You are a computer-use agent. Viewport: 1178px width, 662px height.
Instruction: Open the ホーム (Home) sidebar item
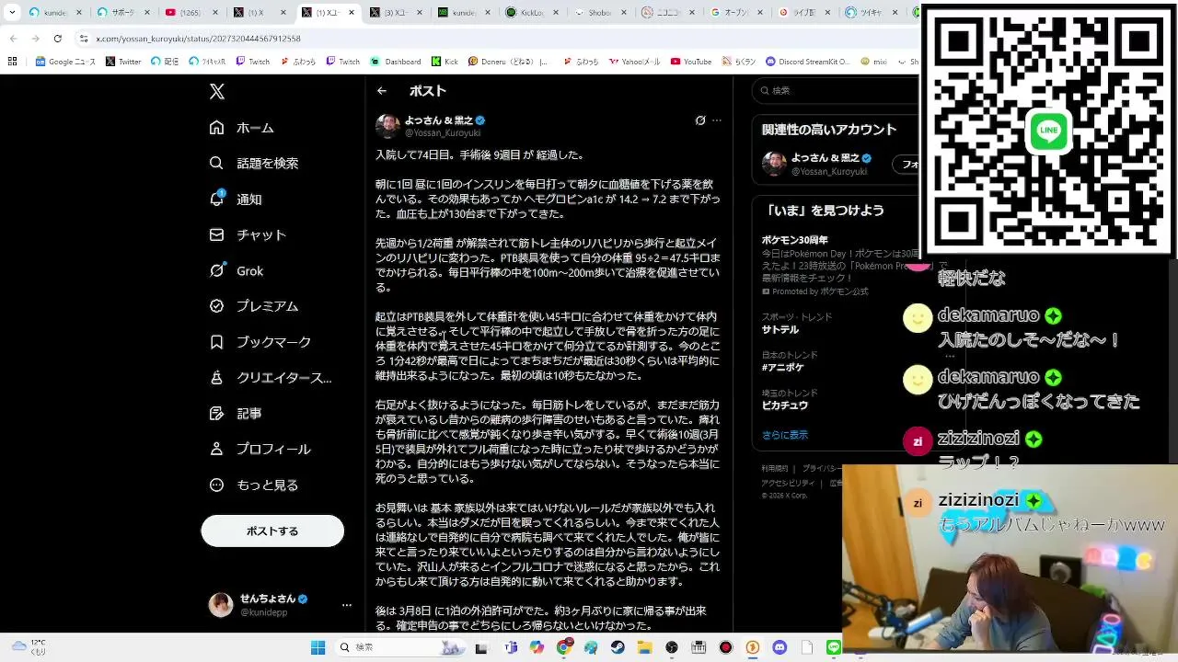(x=242, y=128)
